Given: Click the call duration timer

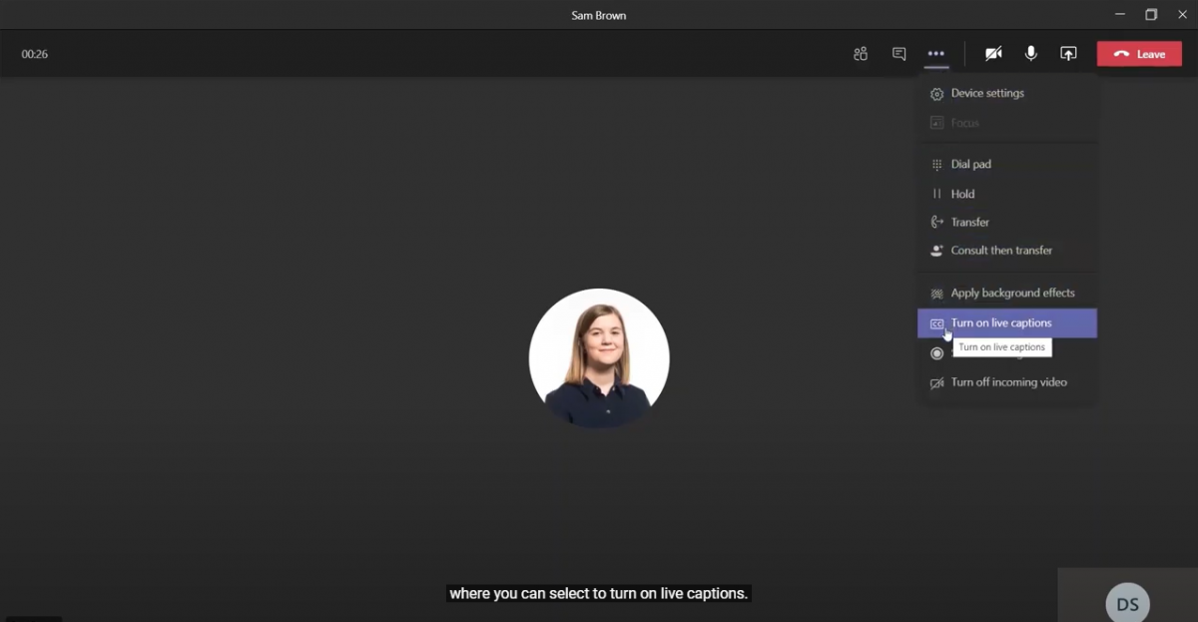Looking at the screenshot, I should tap(34, 54).
